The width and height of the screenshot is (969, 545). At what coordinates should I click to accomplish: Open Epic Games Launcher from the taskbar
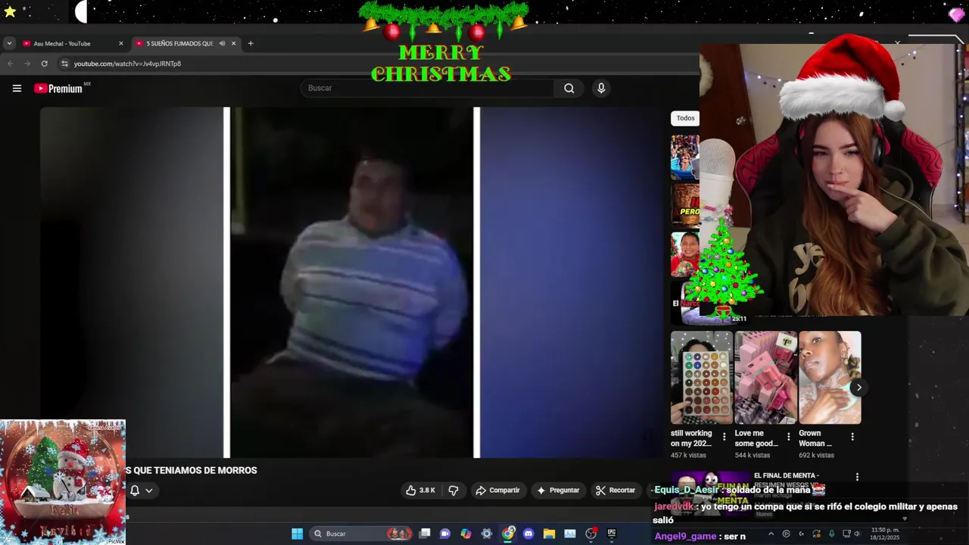point(612,534)
